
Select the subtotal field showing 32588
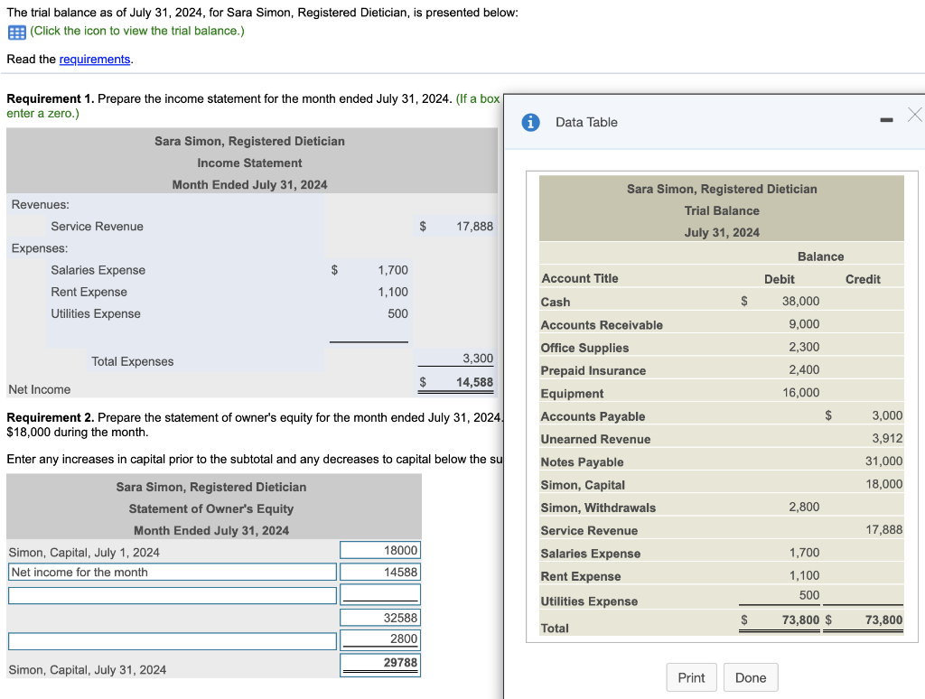[x=380, y=618]
